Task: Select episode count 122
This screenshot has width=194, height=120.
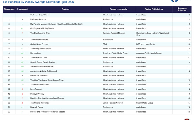Action: coord(189,71)
